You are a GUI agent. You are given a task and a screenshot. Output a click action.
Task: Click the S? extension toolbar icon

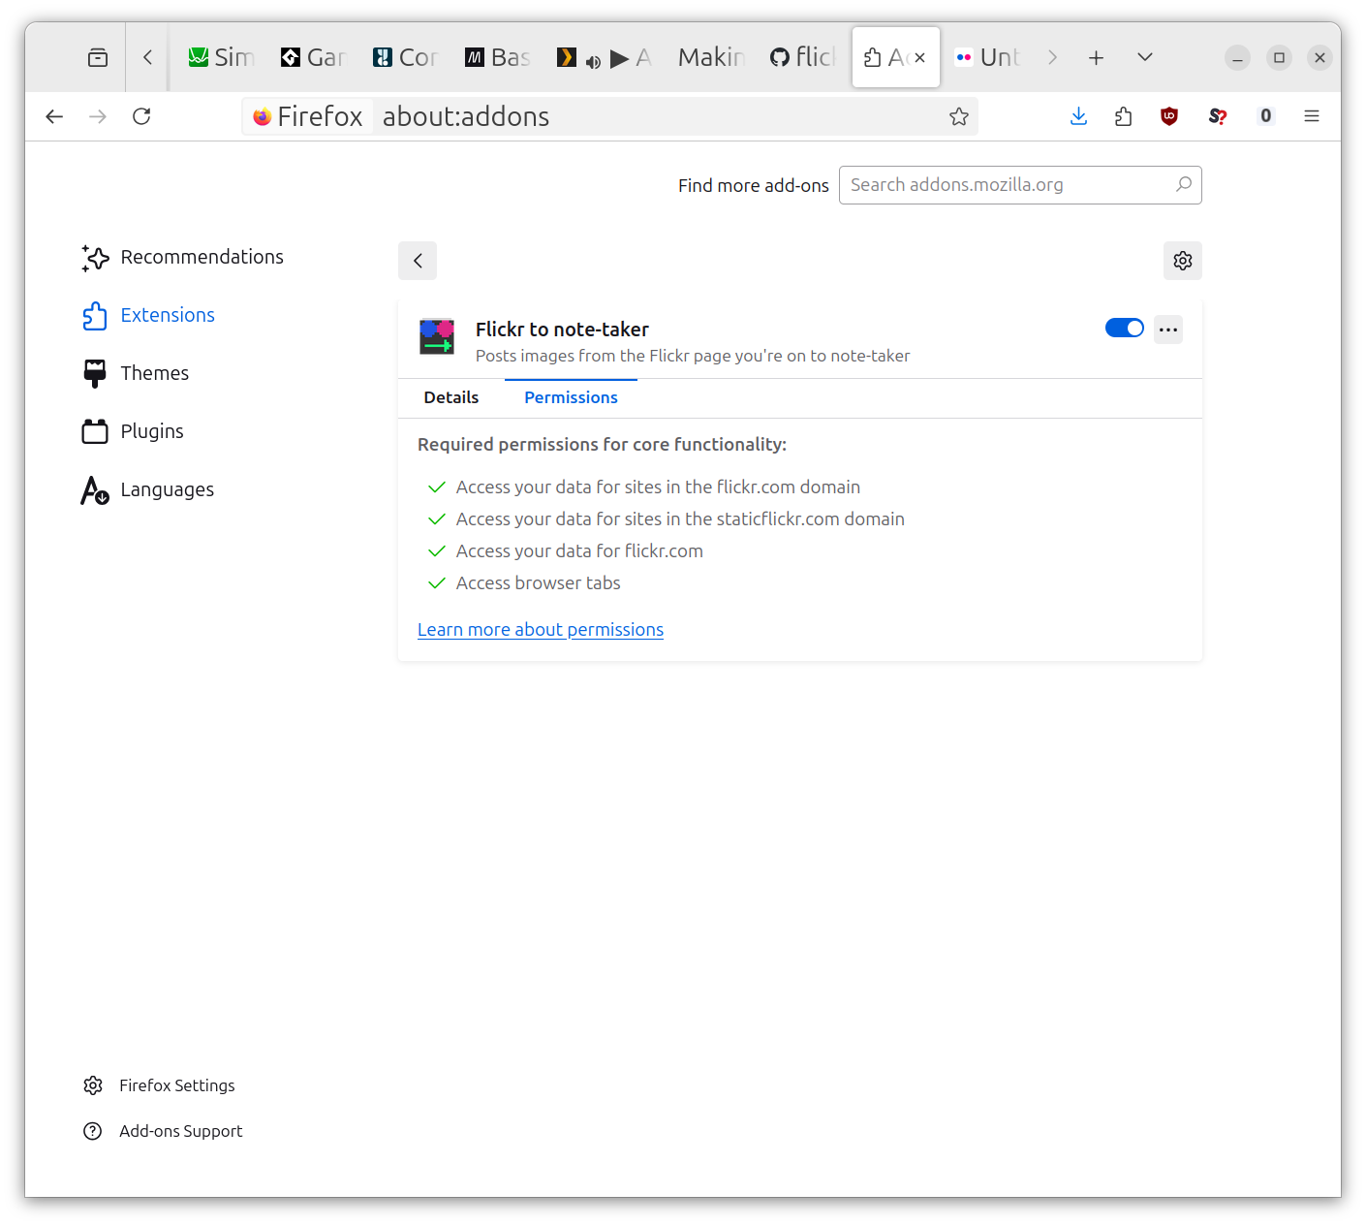point(1217,115)
